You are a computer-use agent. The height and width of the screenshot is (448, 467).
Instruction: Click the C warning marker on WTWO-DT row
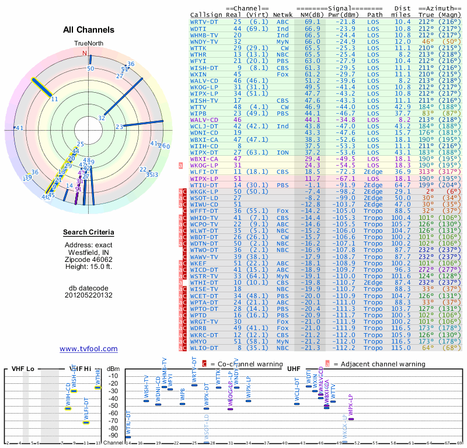184,250
